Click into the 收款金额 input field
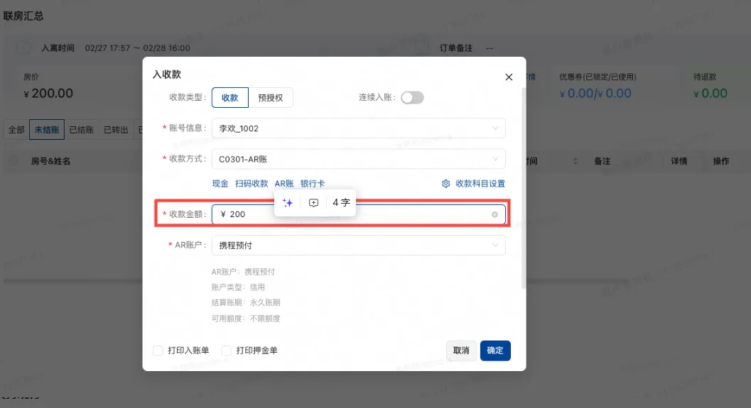 tap(358, 214)
